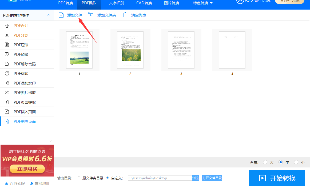Select PDF分割 in sidebar
The height and width of the screenshot is (189, 310).
pos(27,35)
